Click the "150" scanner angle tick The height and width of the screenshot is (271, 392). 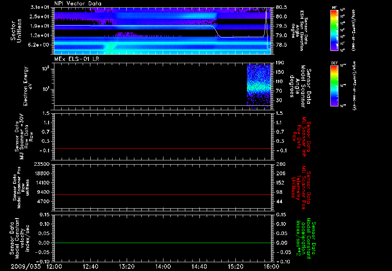(x=280, y=72)
